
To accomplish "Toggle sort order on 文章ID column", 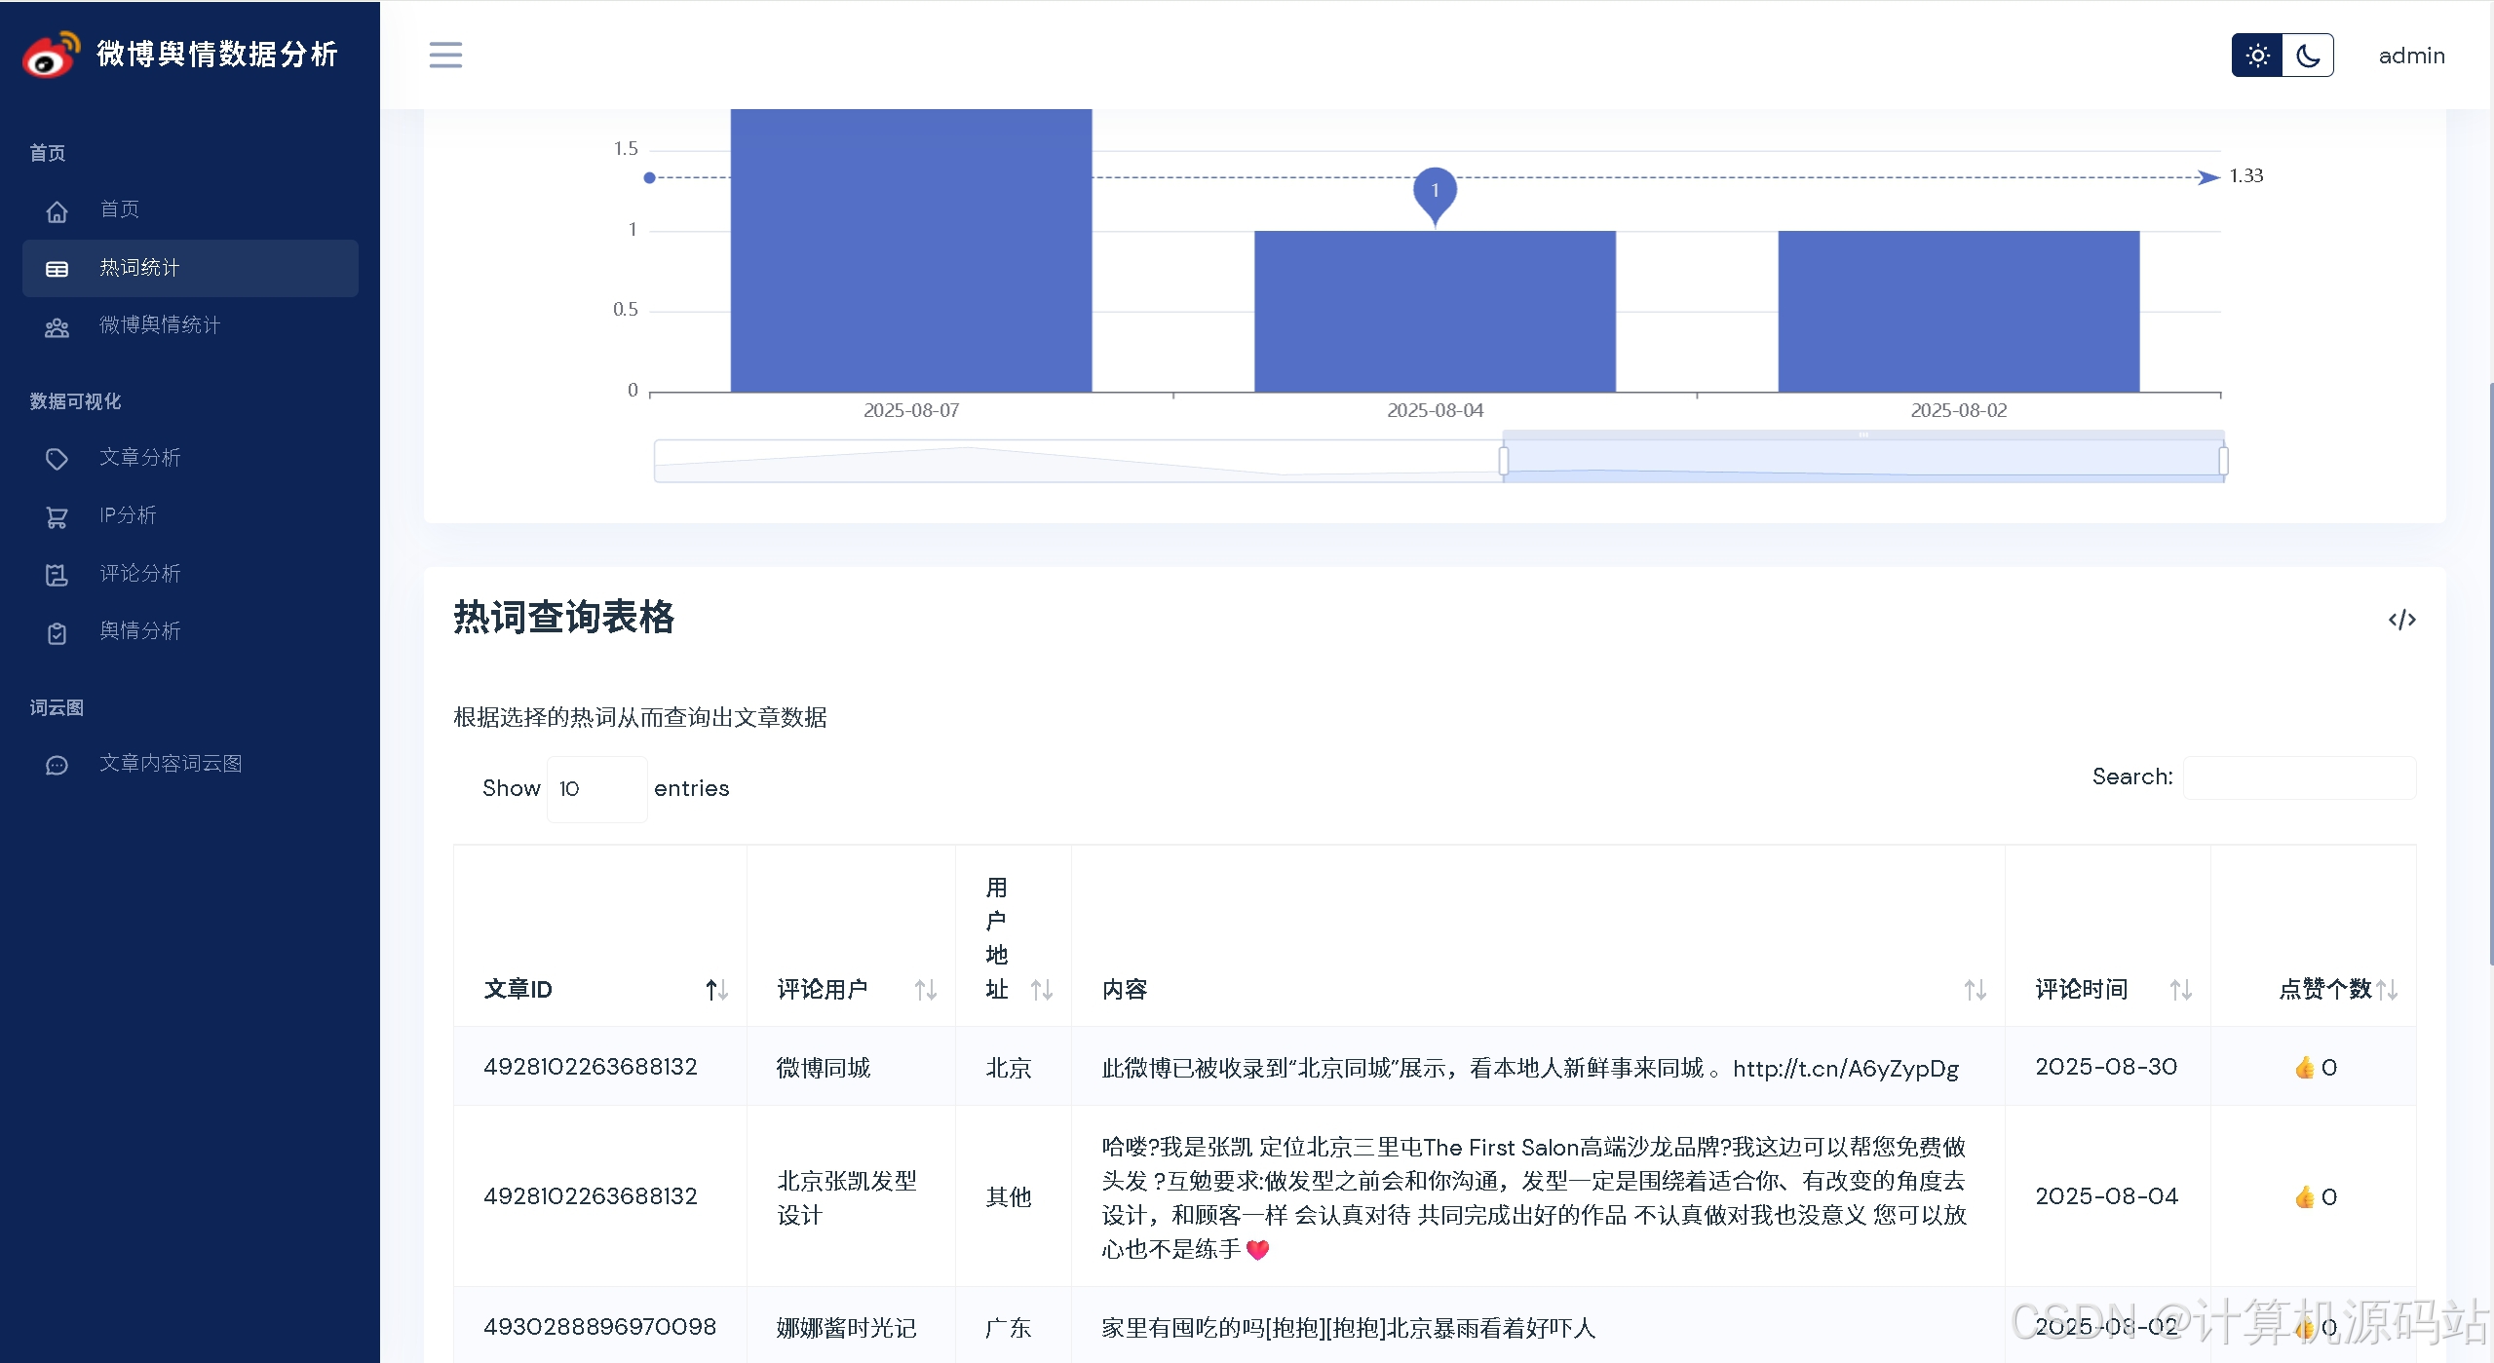I will click(x=716, y=990).
